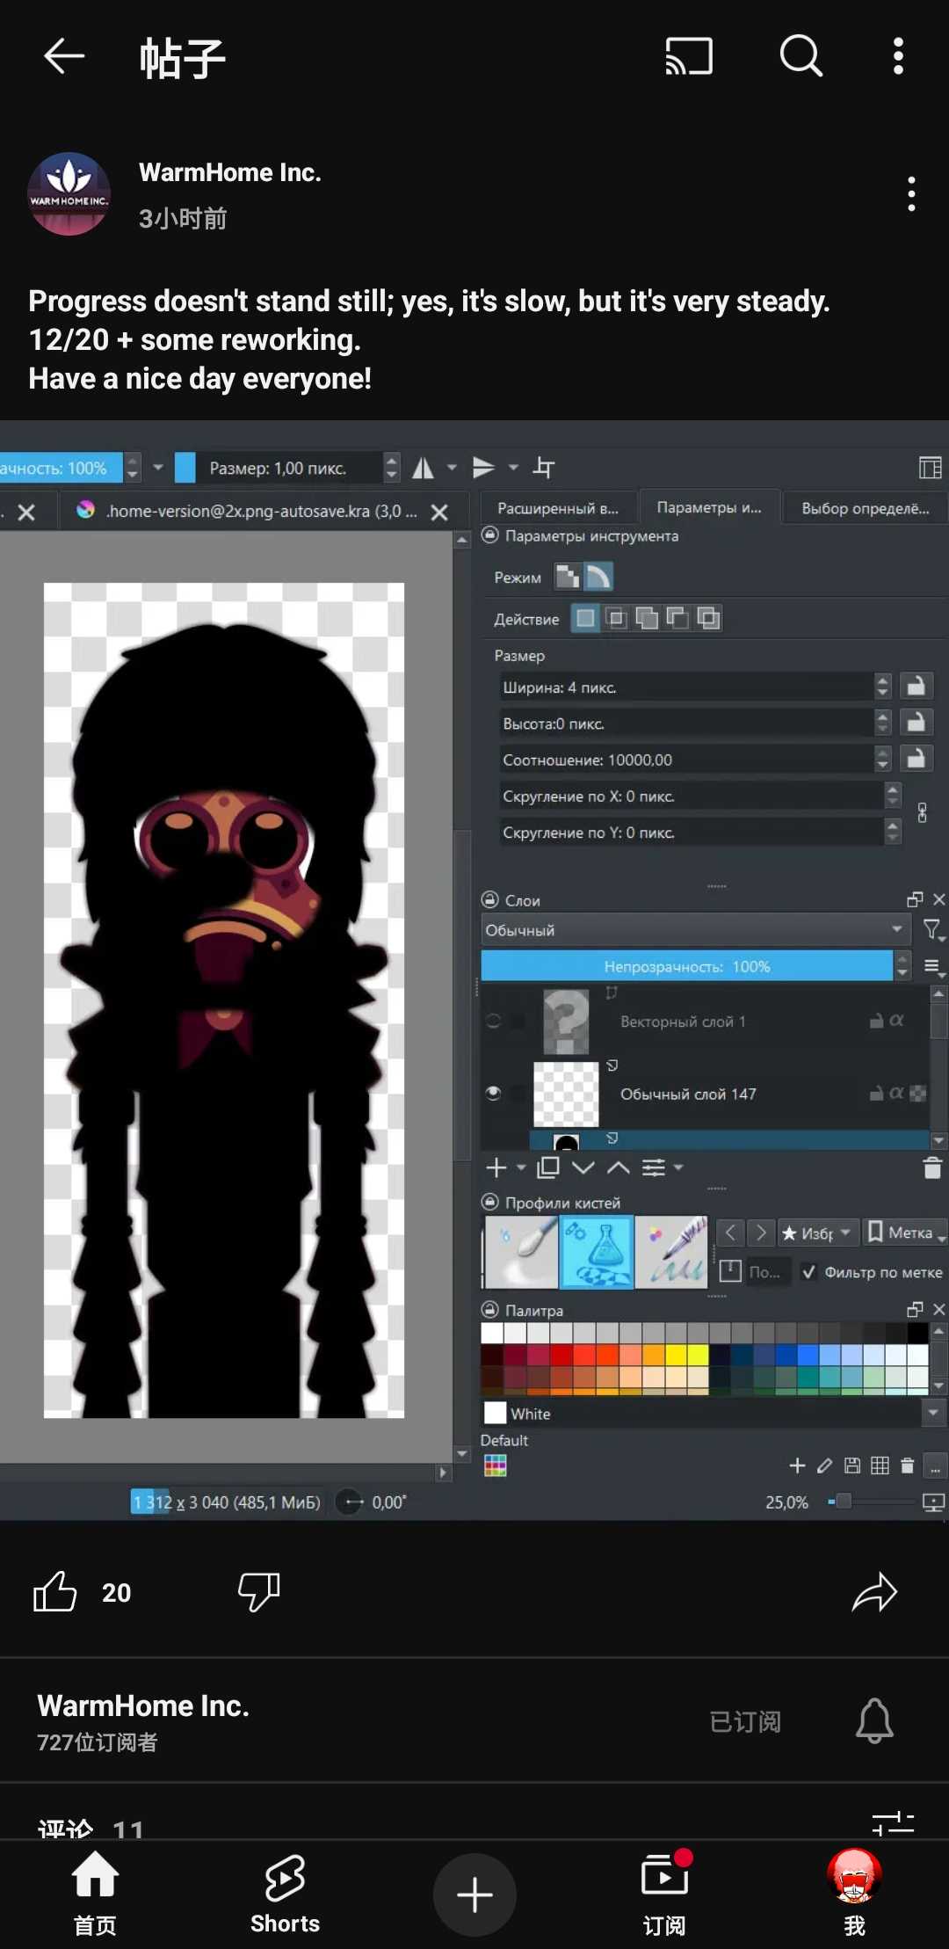Click the layer filter funnel icon

click(x=932, y=930)
